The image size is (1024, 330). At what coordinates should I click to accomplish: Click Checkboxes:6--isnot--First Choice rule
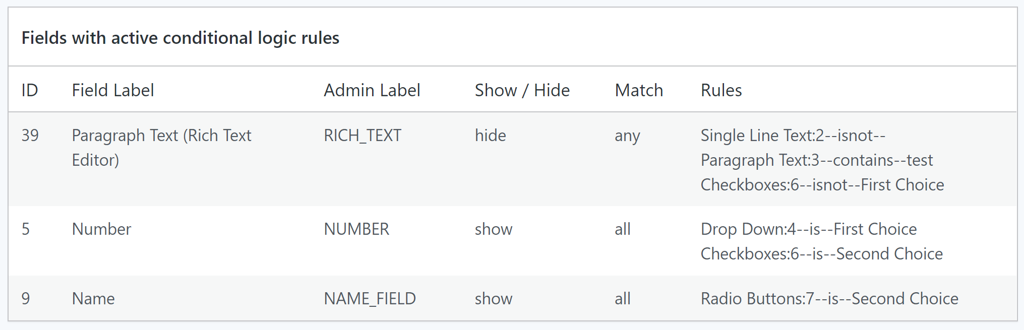click(x=822, y=184)
